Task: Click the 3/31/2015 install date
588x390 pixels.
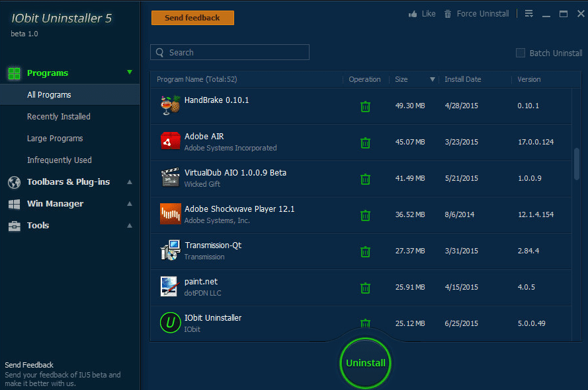Action: point(461,251)
